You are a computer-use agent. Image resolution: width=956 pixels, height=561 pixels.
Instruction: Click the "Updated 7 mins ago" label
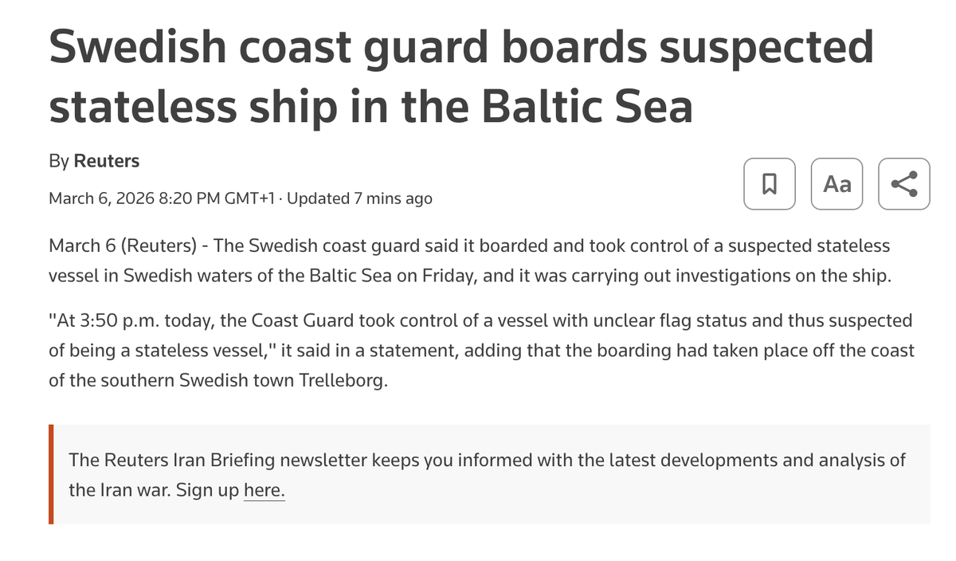[359, 198]
